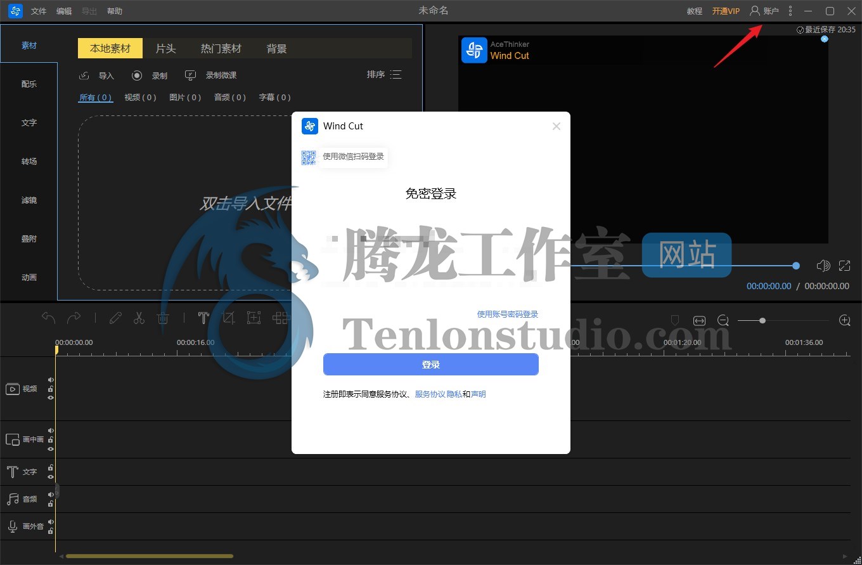Screen dimensions: 862x565
Task: Open the 滤镜 sidebar panel
Action: [29, 200]
